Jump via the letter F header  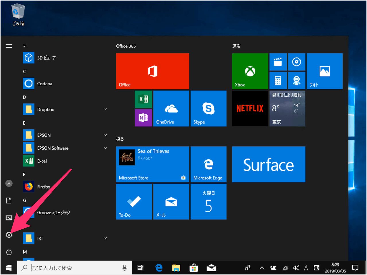point(24,174)
